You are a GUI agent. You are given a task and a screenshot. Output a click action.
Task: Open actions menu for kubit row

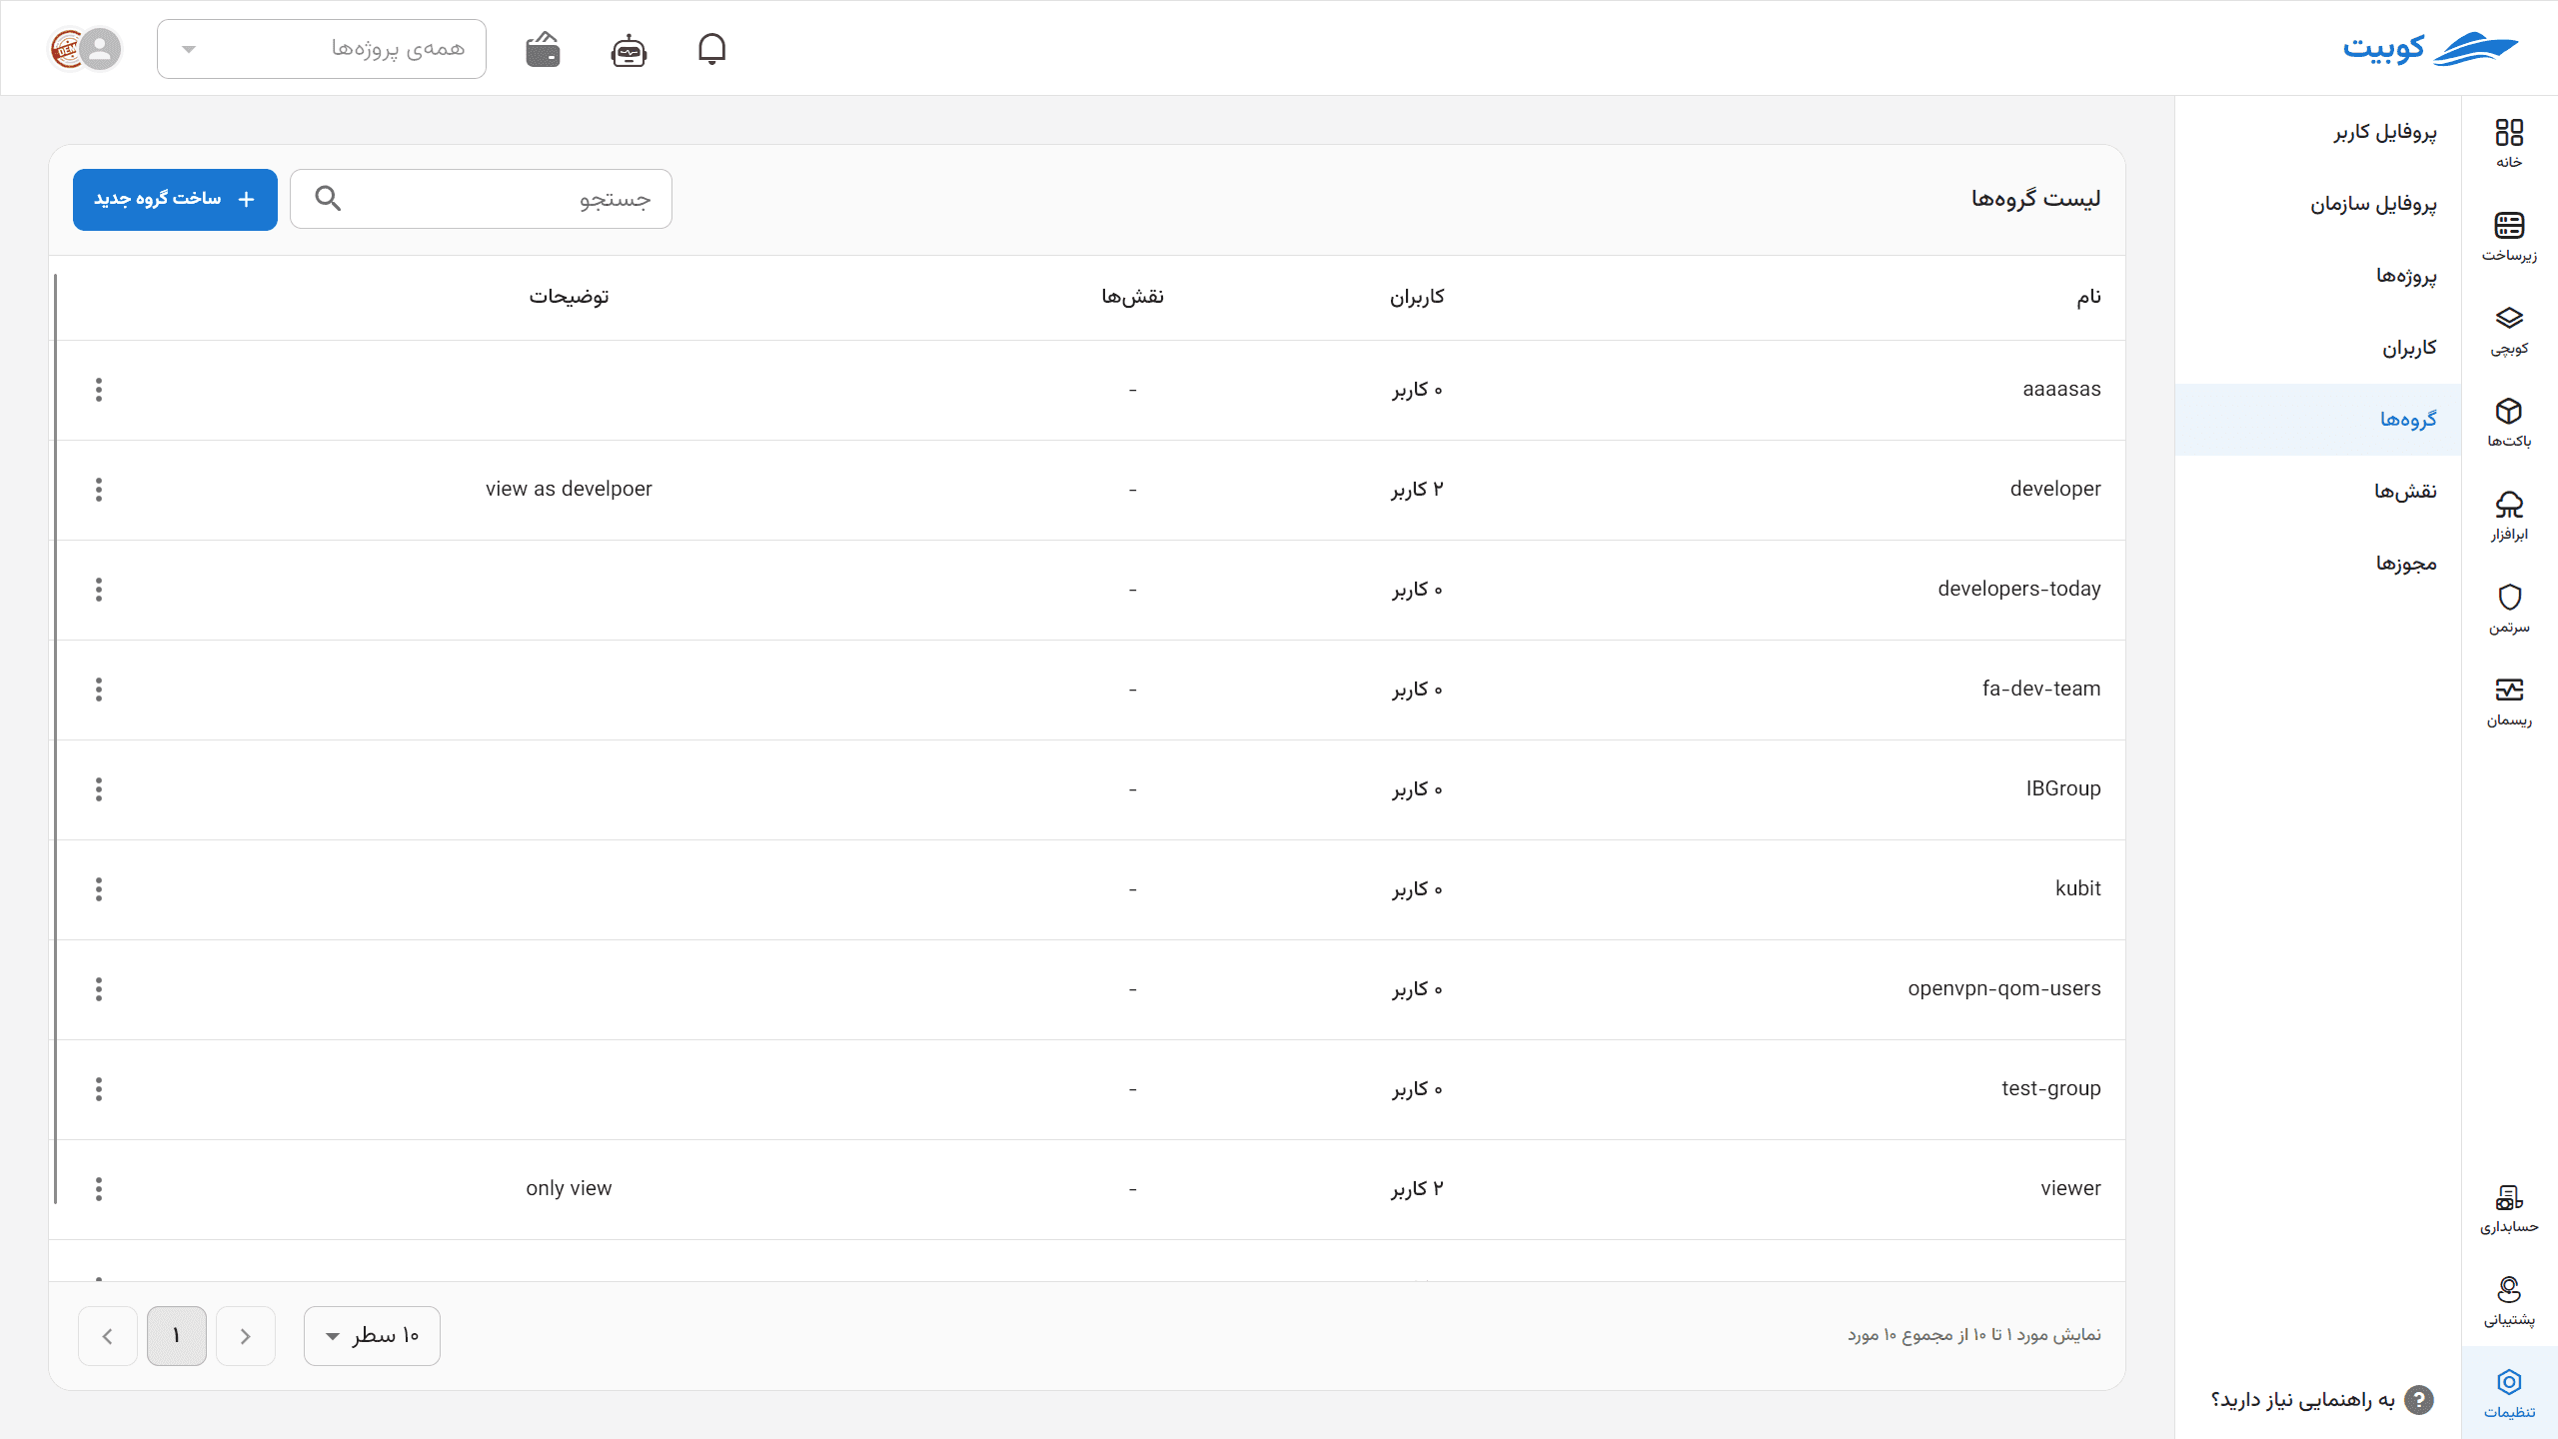point(99,889)
